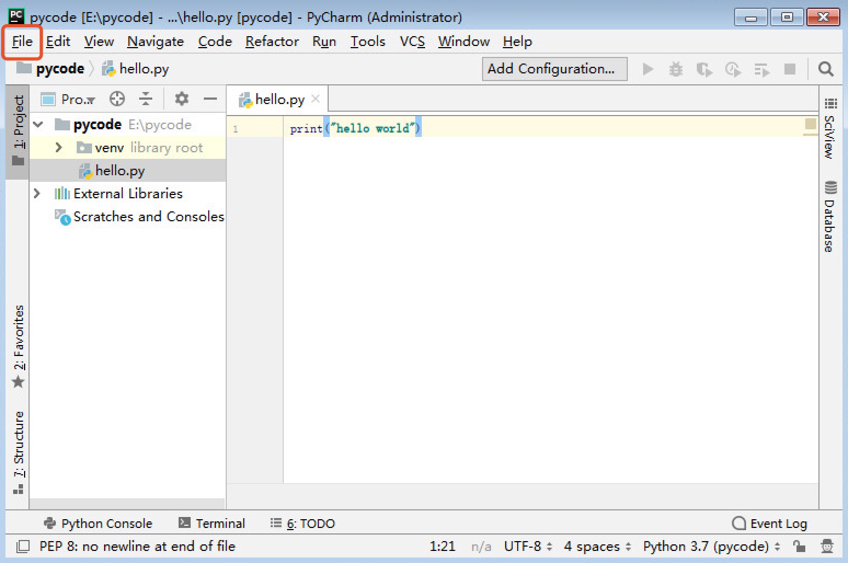The height and width of the screenshot is (563, 848).
Task: Select Scratches and Consoles node
Action: click(127, 217)
